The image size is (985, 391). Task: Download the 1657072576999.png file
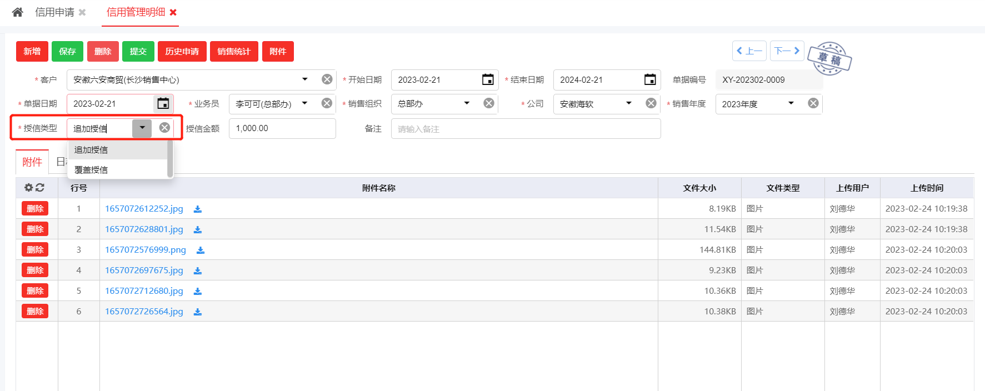pos(201,250)
